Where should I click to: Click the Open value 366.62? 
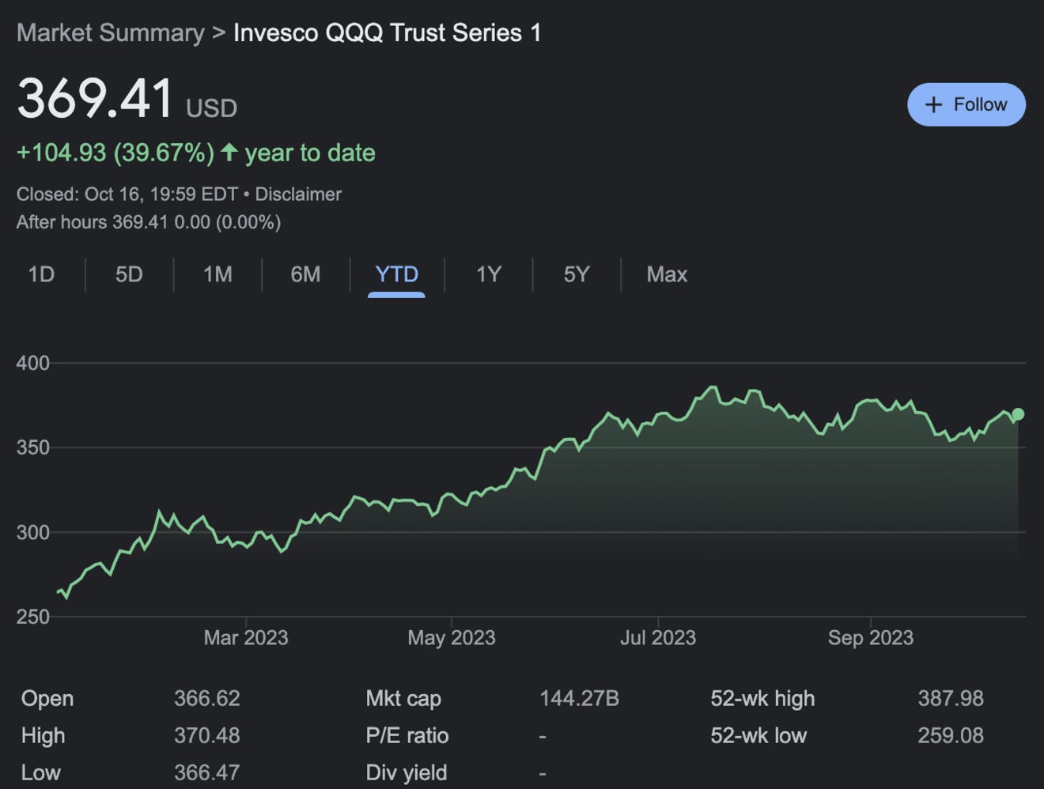coord(207,699)
